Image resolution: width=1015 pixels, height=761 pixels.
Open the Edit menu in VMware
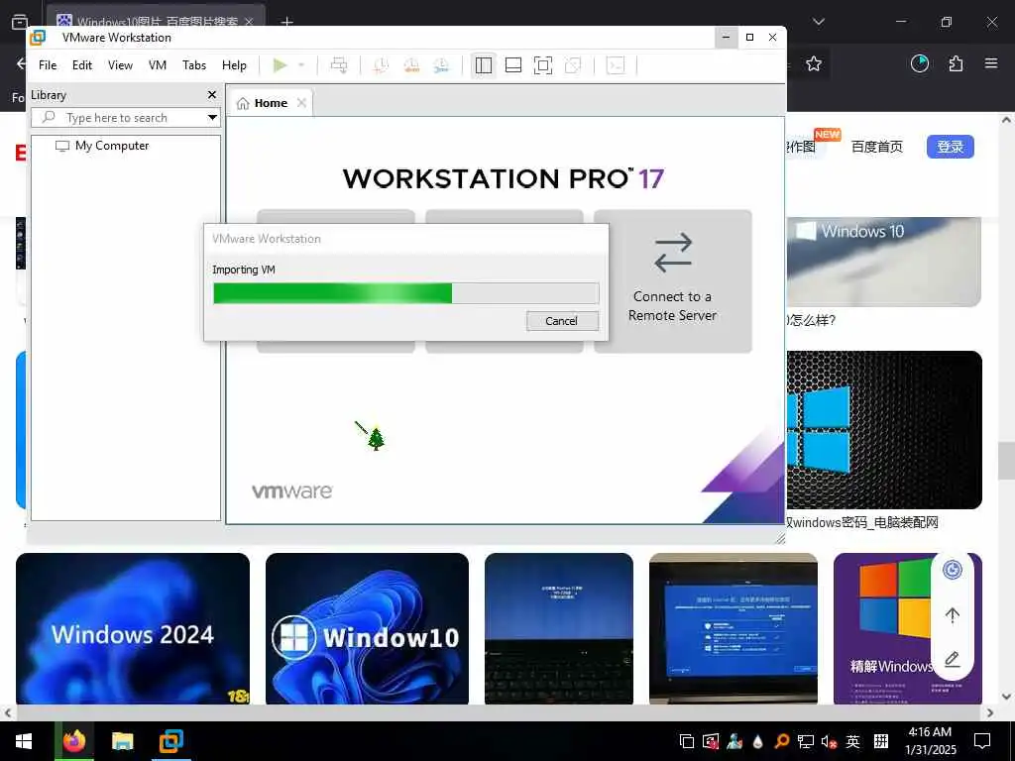pyautogui.click(x=82, y=65)
